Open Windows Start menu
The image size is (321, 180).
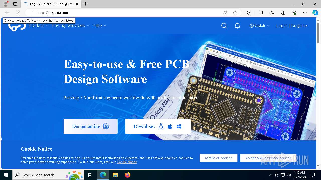(x=6, y=175)
